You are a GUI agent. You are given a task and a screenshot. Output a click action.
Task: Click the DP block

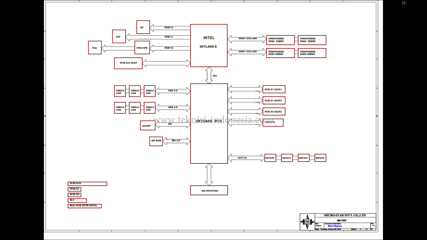(x=143, y=27)
